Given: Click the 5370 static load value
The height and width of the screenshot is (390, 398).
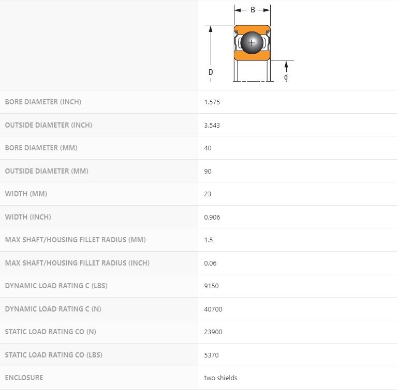Looking at the screenshot, I should (x=212, y=355).
